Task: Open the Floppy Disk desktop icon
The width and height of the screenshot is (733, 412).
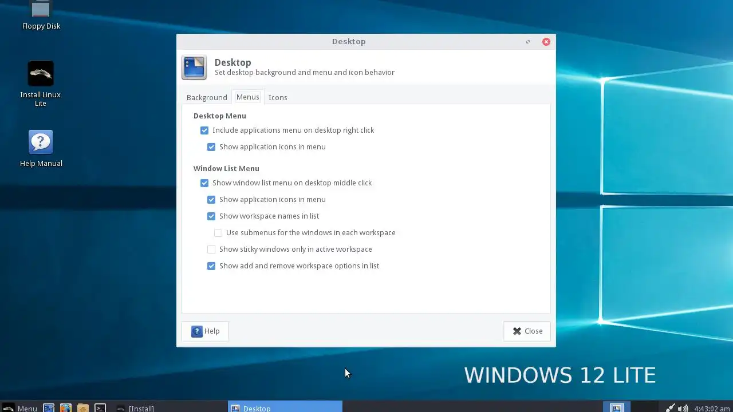Action: coord(41,15)
